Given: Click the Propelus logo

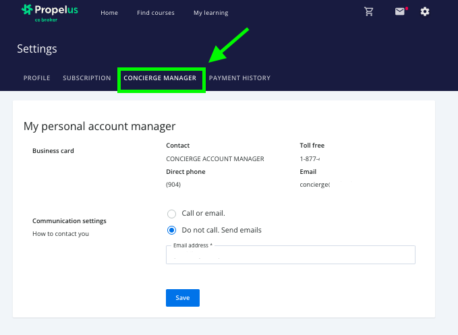Looking at the screenshot, I should (x=49, y=11).
